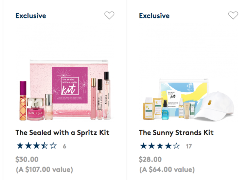This screenshot has height=180, width=249.
Task: Click the "A $64.00 value" text
Action: (167, 169)
